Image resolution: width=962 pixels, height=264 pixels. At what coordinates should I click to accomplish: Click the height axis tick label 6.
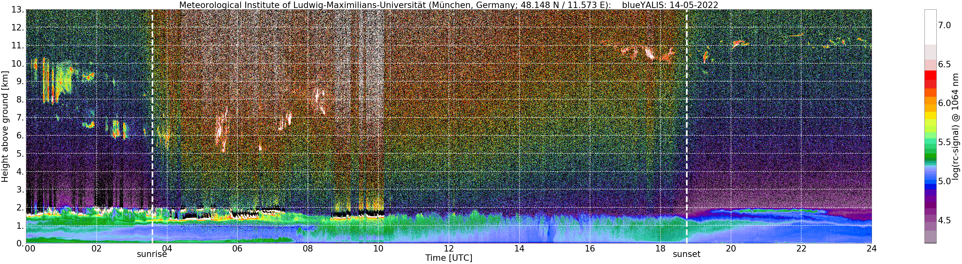20,136
